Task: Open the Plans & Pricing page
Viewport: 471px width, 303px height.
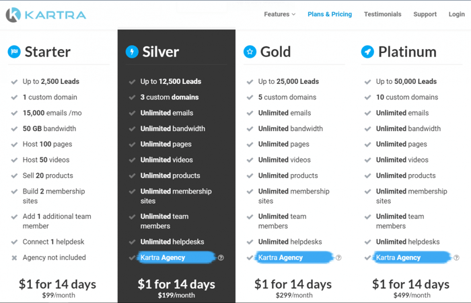Action: coord(330,14)
